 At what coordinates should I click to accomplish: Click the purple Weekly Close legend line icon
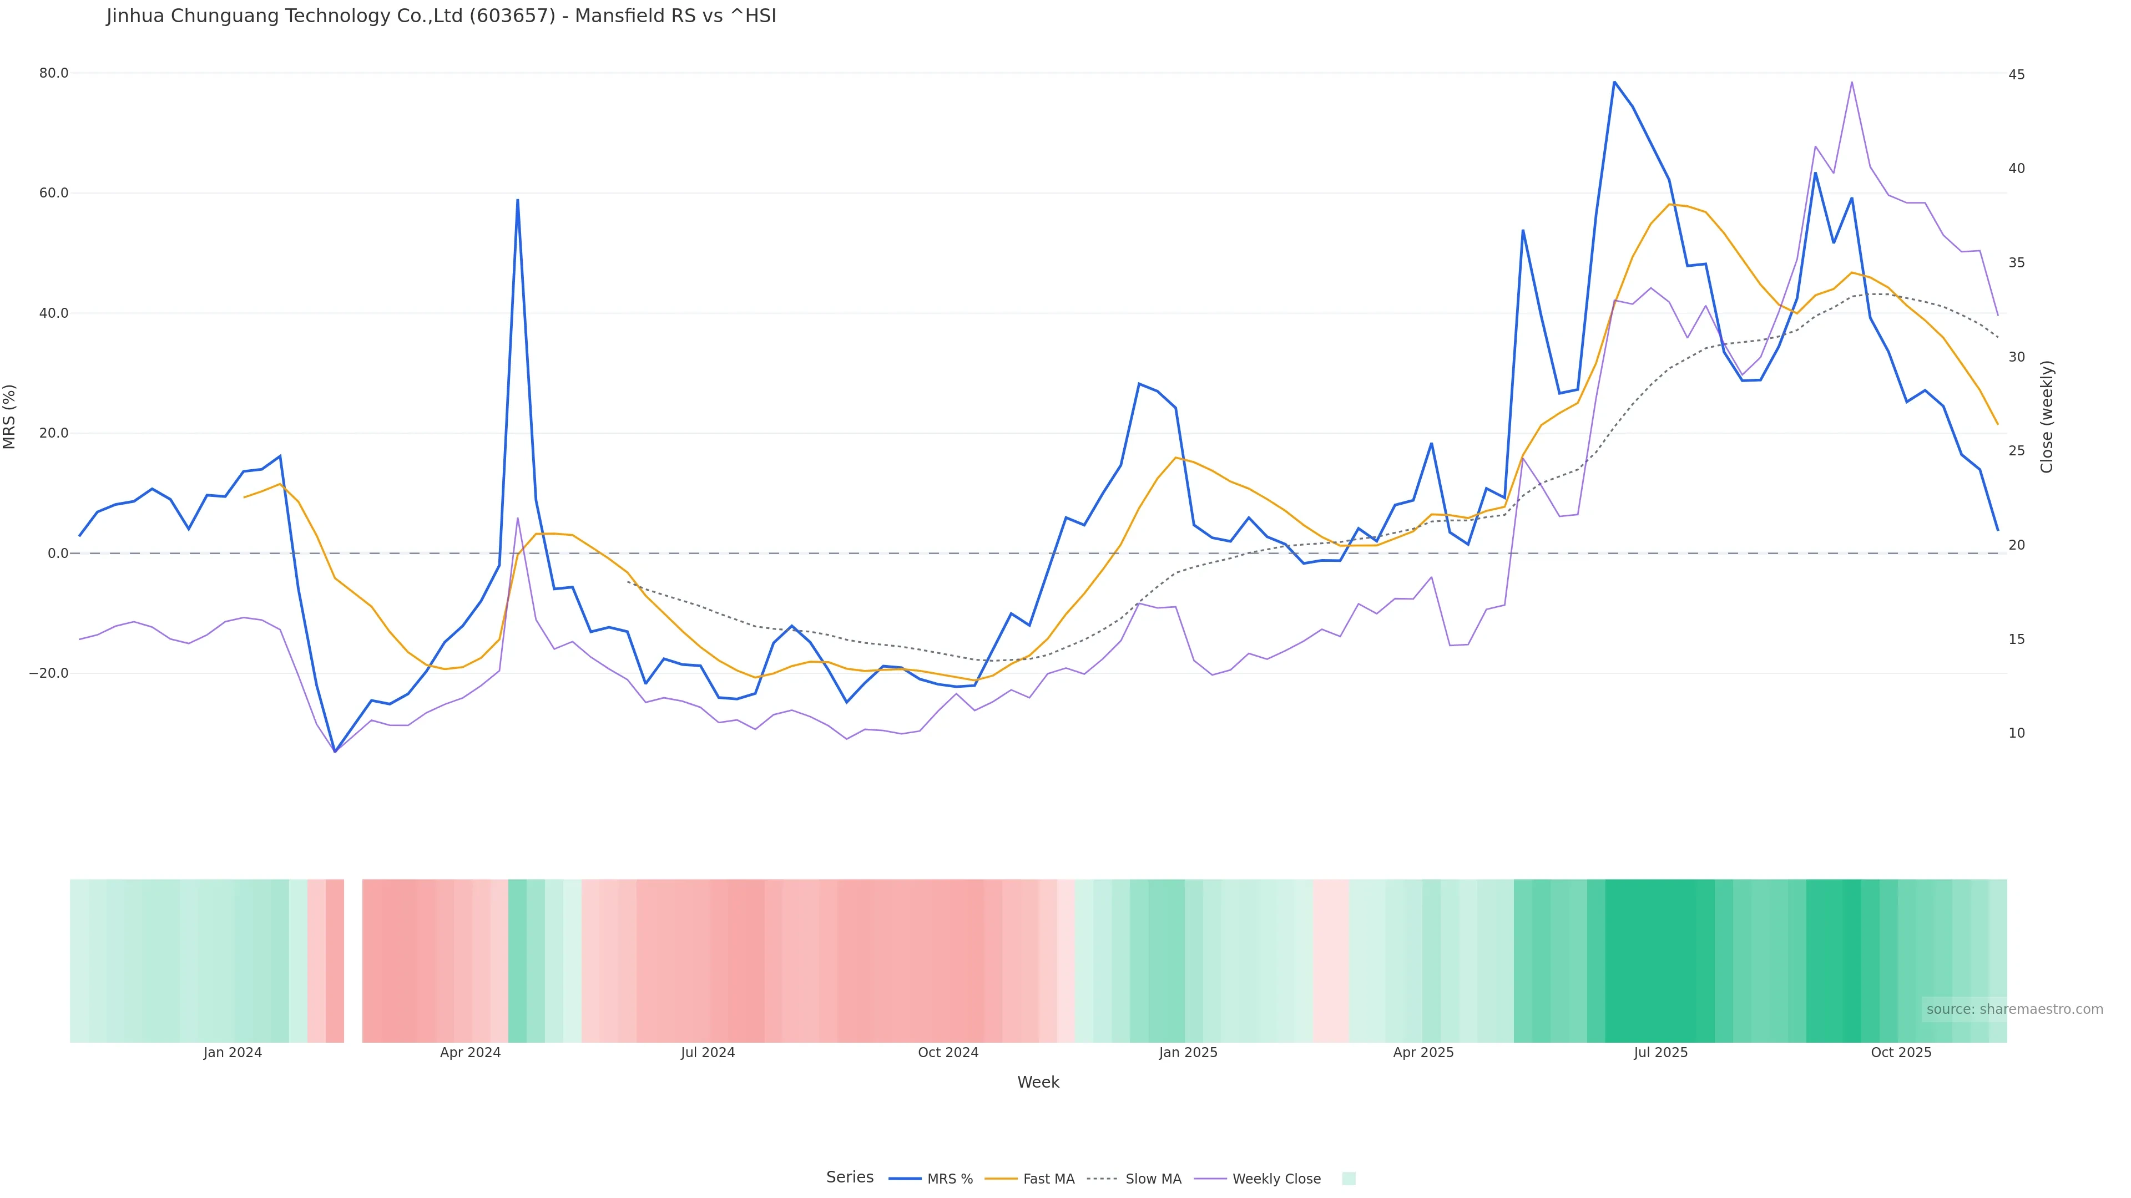[1210, 1179]
